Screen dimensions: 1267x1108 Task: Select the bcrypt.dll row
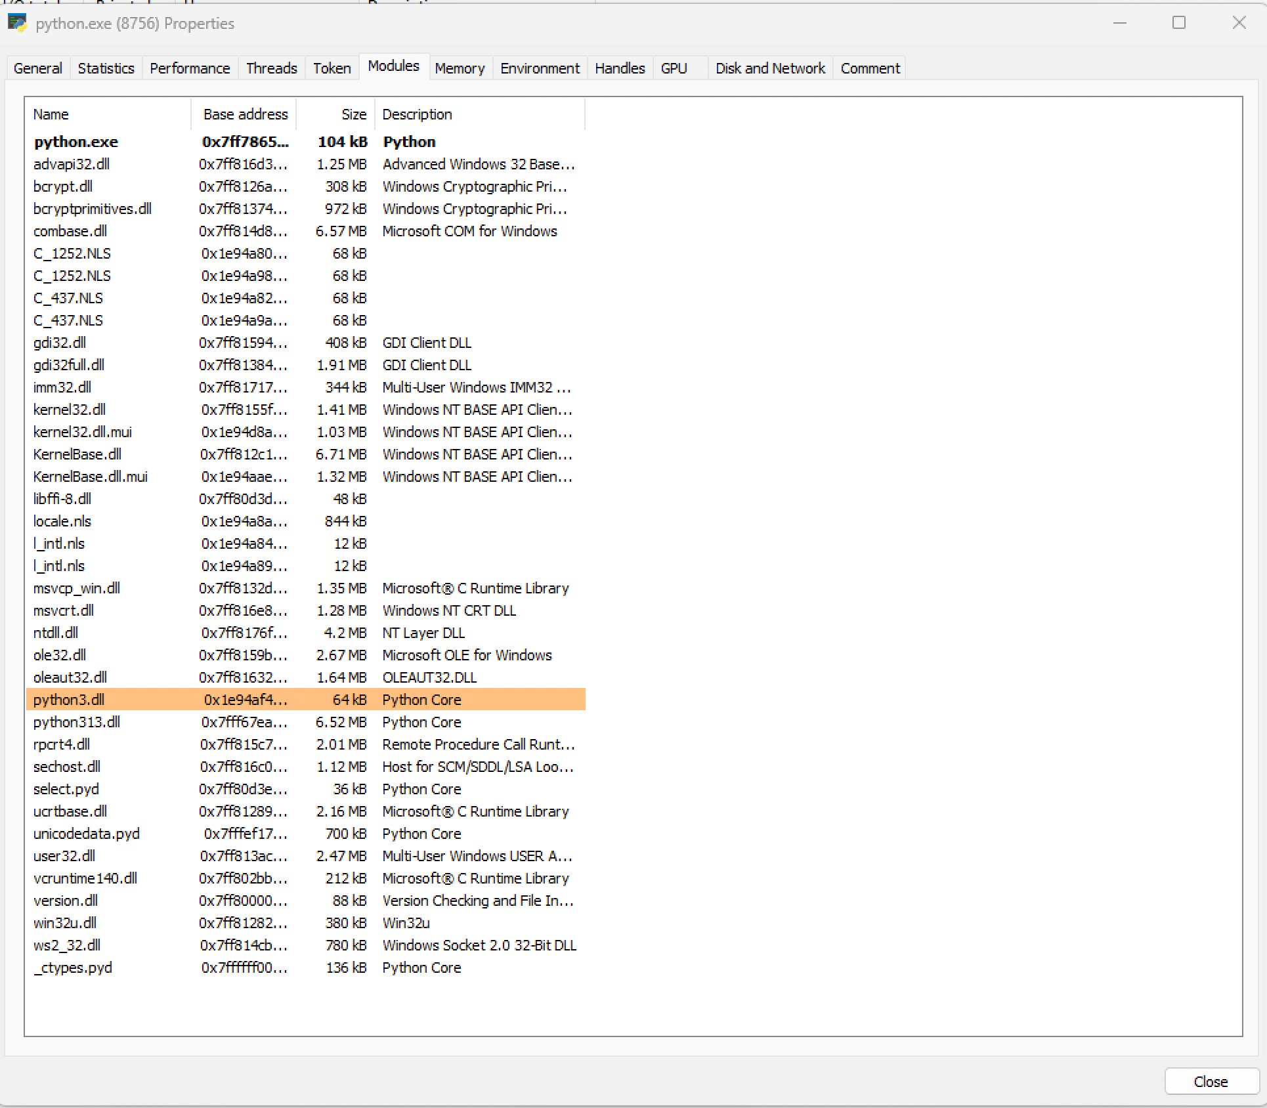pos(306,186)
